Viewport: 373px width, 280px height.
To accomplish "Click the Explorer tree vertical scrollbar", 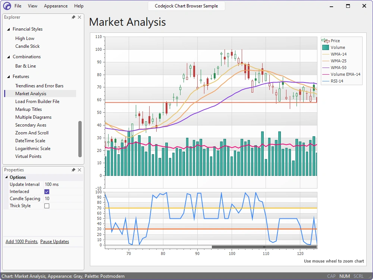I will coord(80,139).
